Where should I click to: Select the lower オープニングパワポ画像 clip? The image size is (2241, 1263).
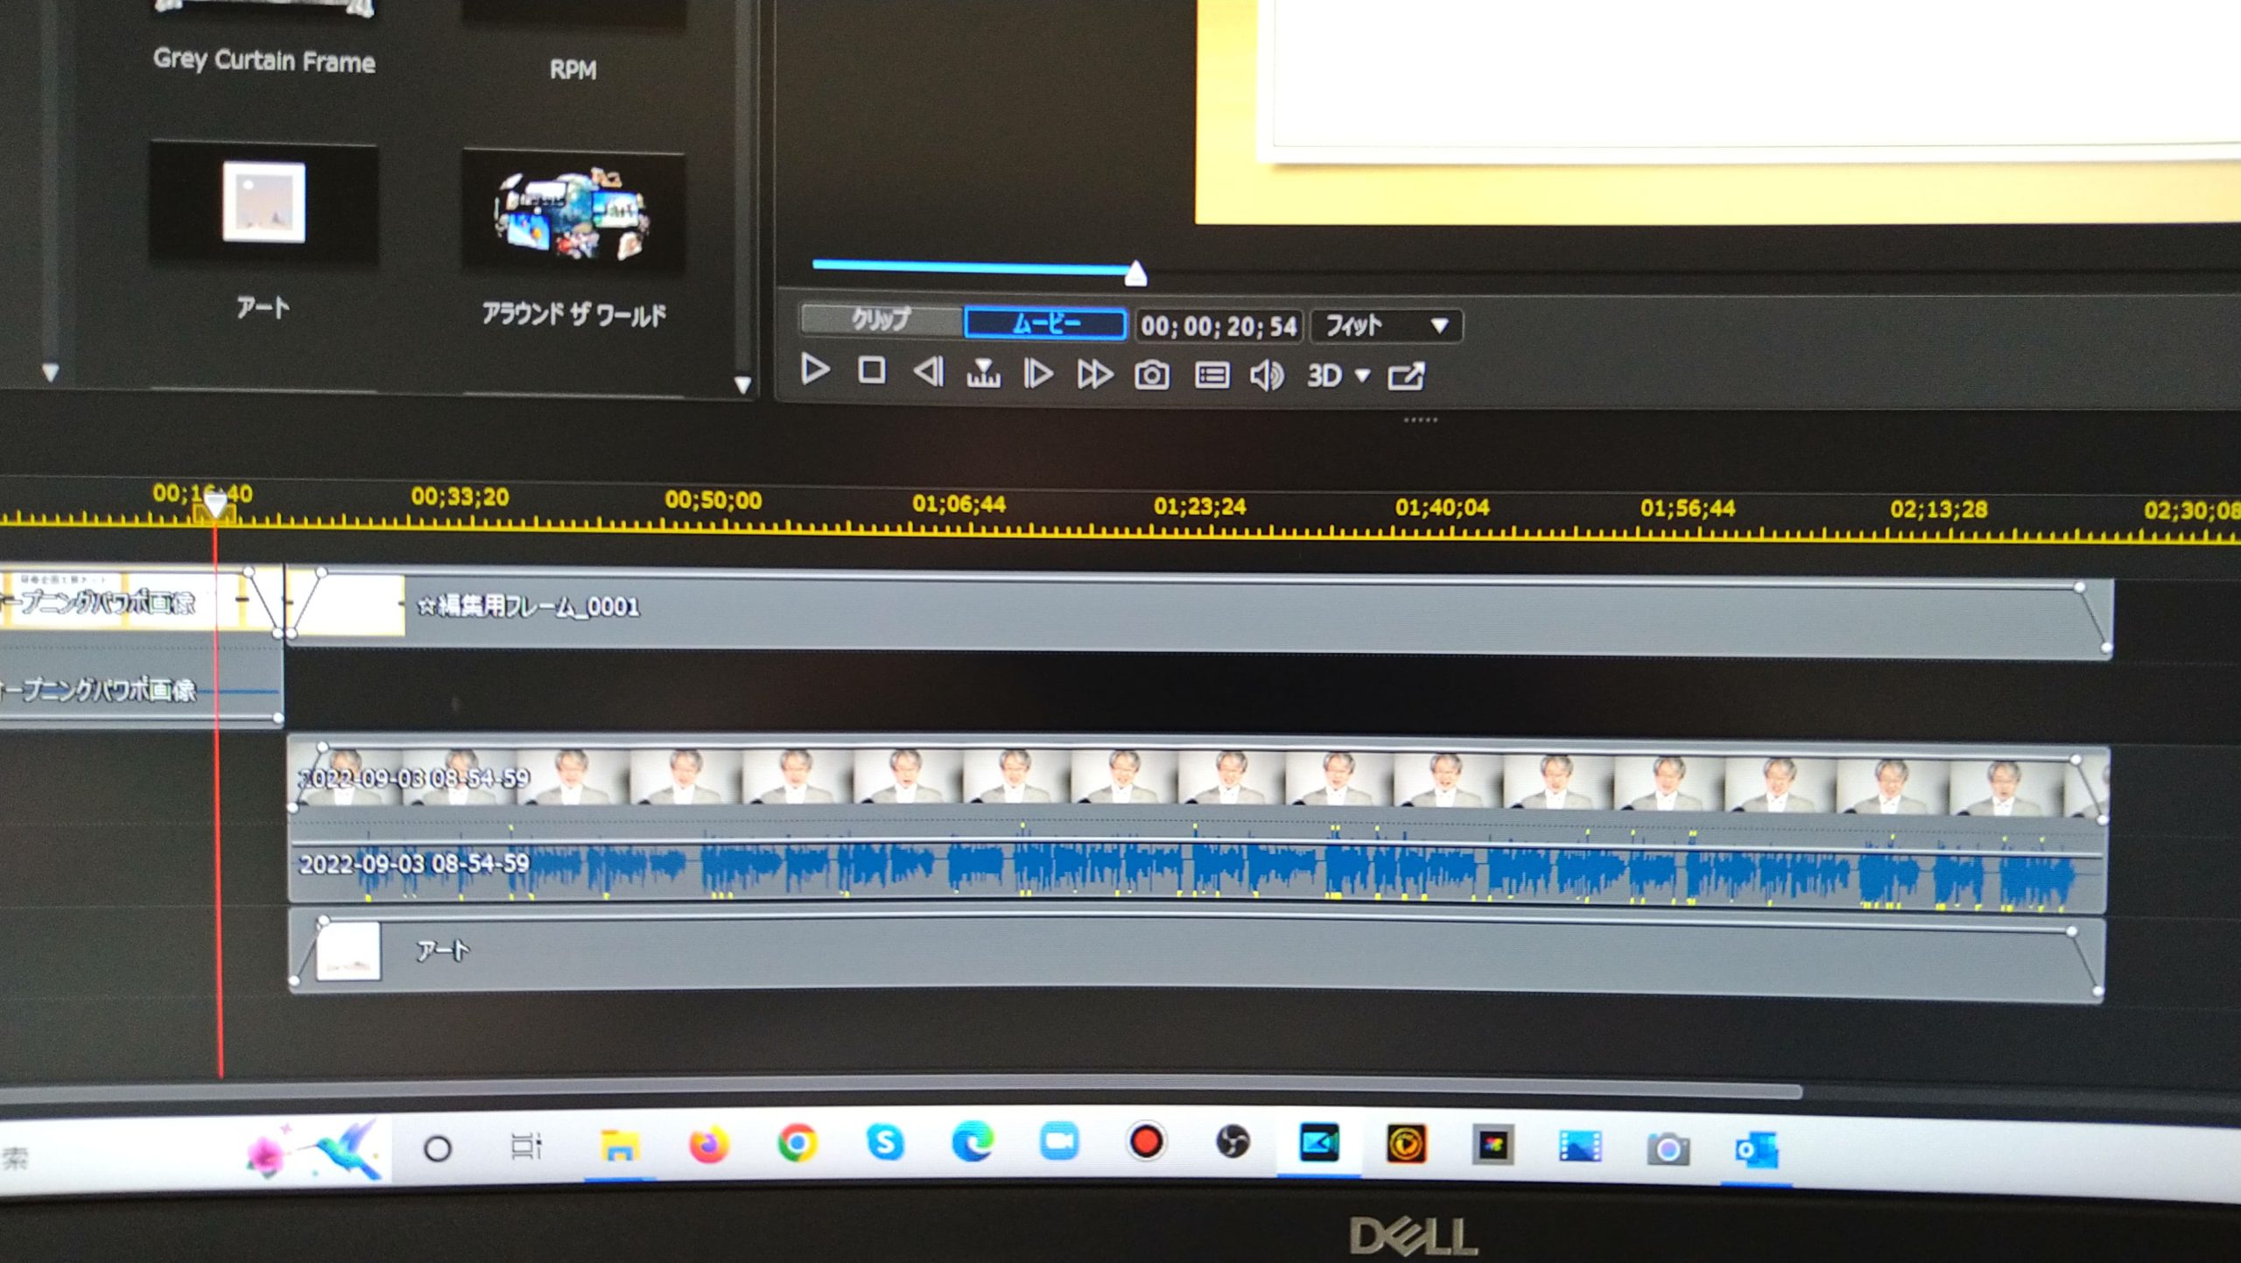(140, 690)
